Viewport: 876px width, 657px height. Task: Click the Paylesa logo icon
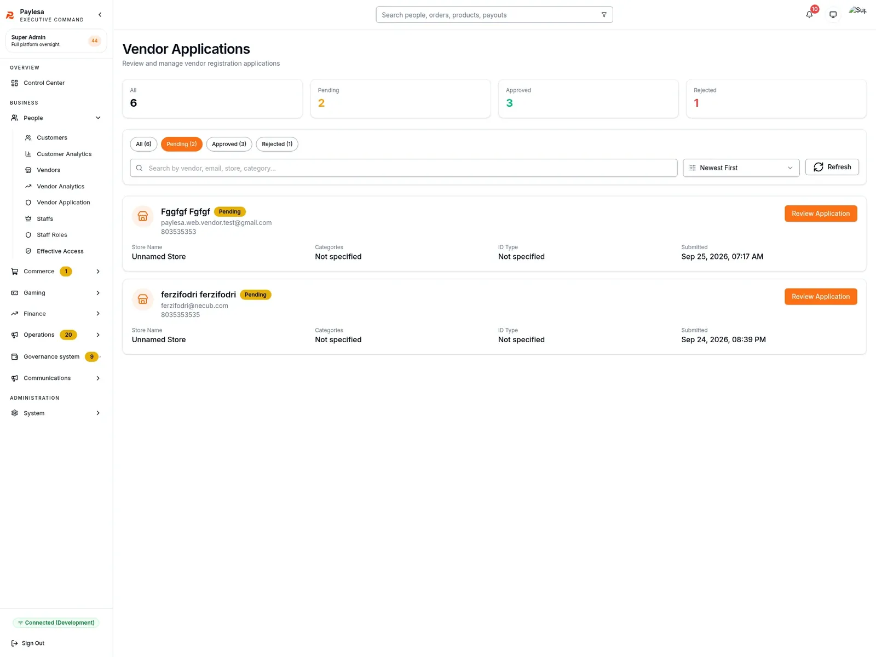point(10,15)
